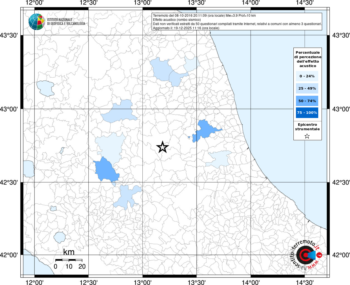Click the scale bar near the '10' mark
350x285 pixels.
pyautogui.click(x=69, y=260)
